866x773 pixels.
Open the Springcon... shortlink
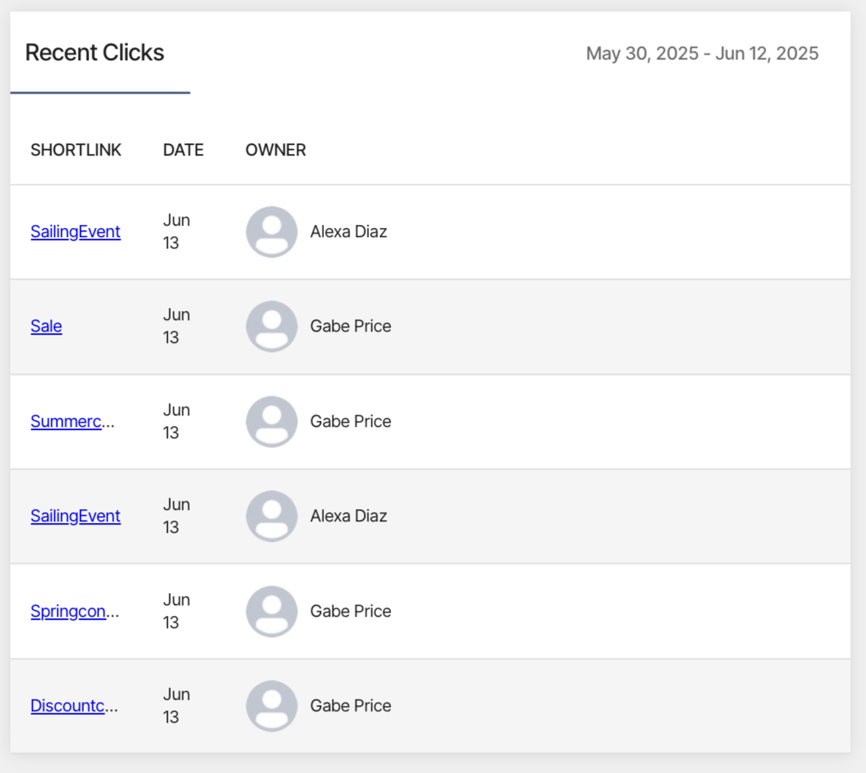[75, 612]
